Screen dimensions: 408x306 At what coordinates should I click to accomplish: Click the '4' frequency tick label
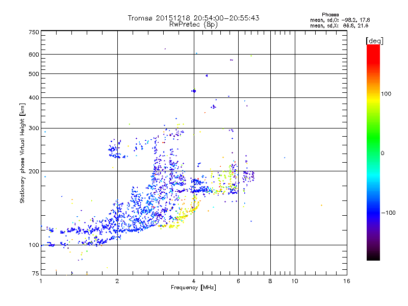click(x=194, y=281)
